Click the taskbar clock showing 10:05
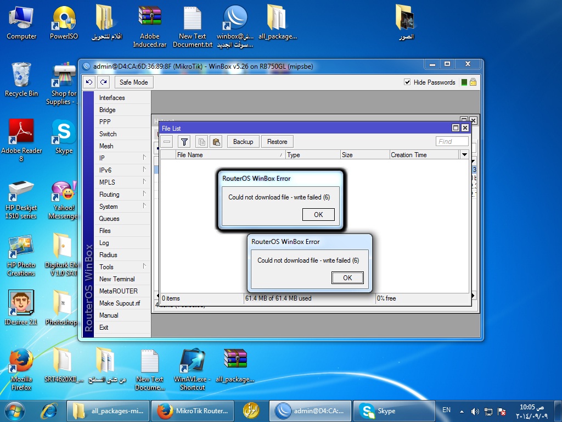The image size is (562, 422). point(532,412)
